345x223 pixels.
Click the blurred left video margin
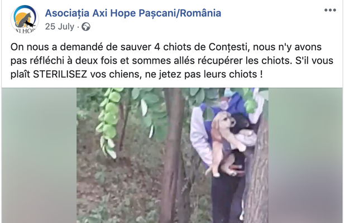pyautogui.click(x=39, y=156)
